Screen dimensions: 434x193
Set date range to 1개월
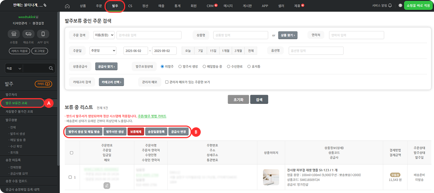pos(226,51)
